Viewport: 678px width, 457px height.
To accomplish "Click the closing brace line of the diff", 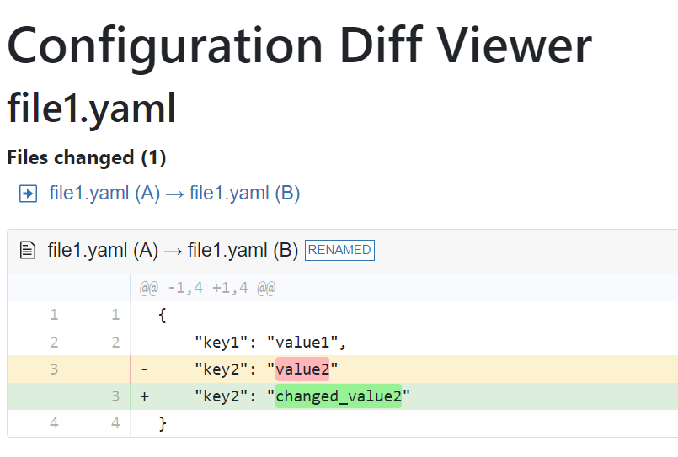I will pos(163,423).
